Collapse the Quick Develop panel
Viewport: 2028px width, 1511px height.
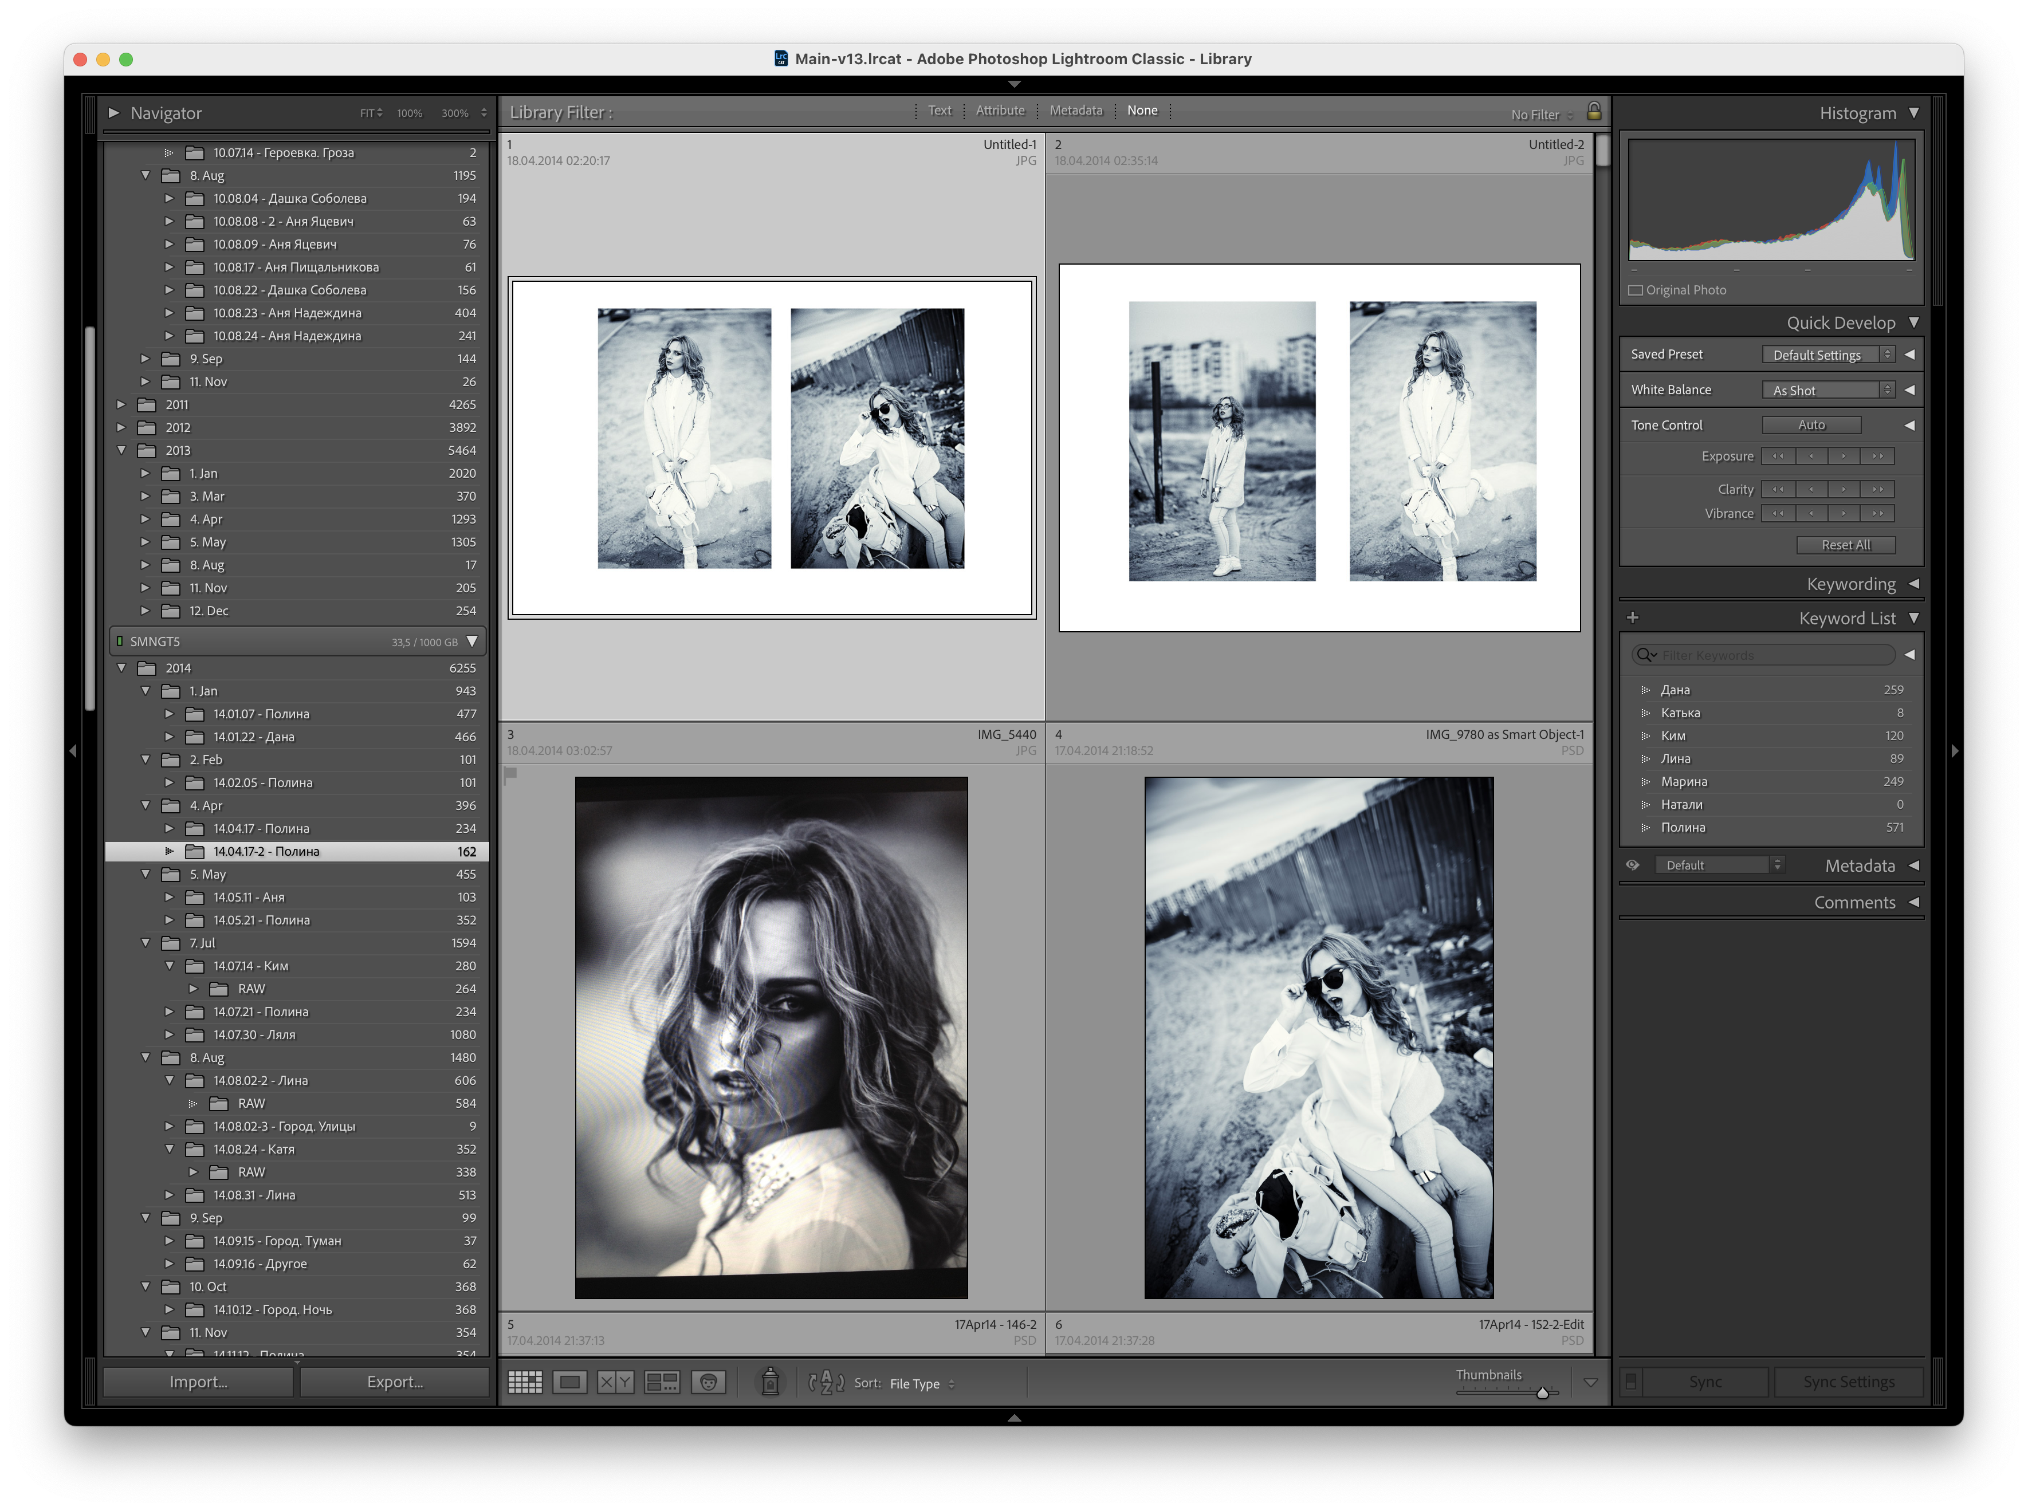point(1913,322)
